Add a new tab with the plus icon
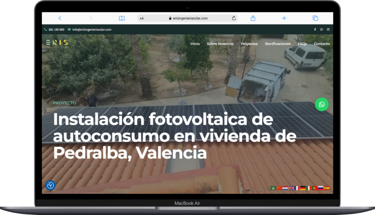The image size is (375, 215). click(284, 18)
